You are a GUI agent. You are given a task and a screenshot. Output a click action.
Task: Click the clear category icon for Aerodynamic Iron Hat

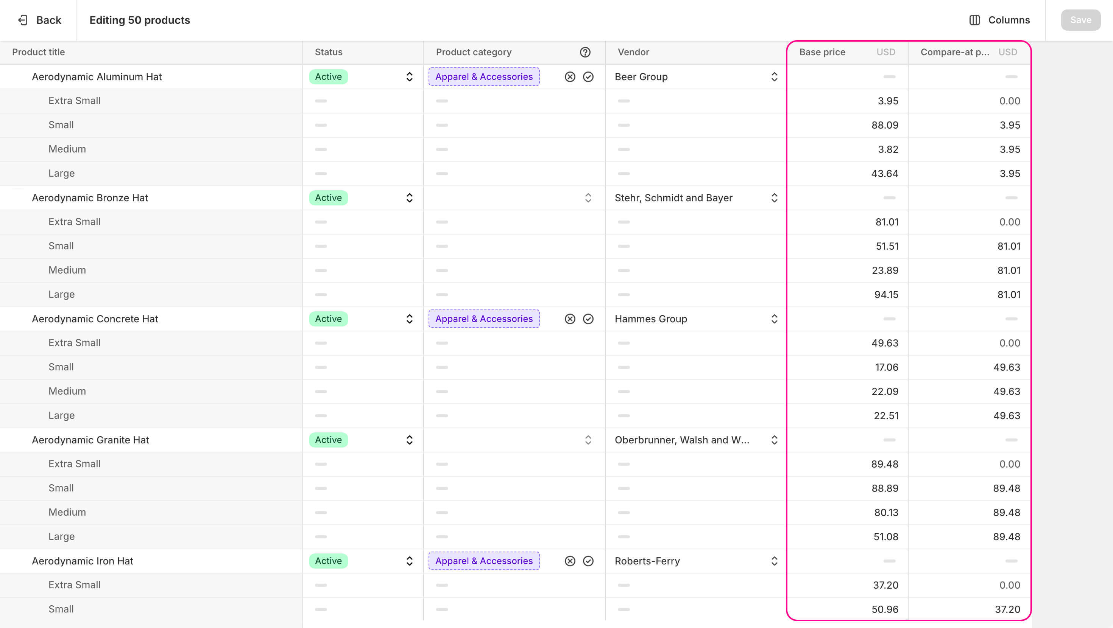pos(569,561)
